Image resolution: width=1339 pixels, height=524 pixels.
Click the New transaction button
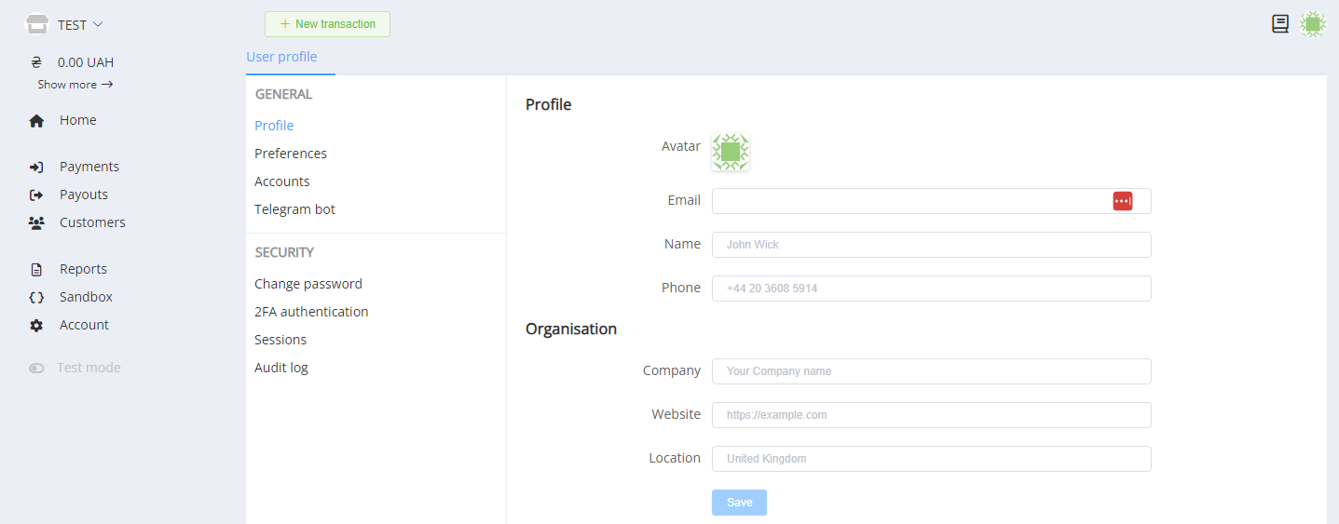[x=327, y=24]
